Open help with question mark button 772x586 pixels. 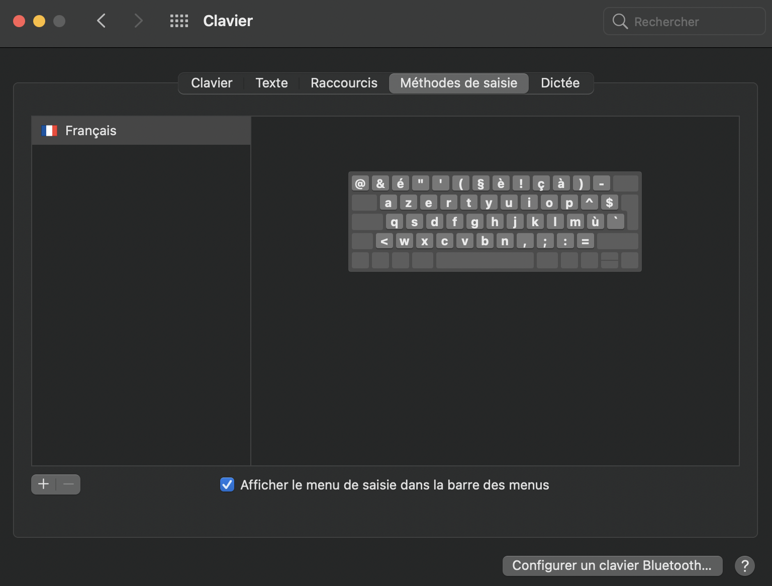coord(744,566)
